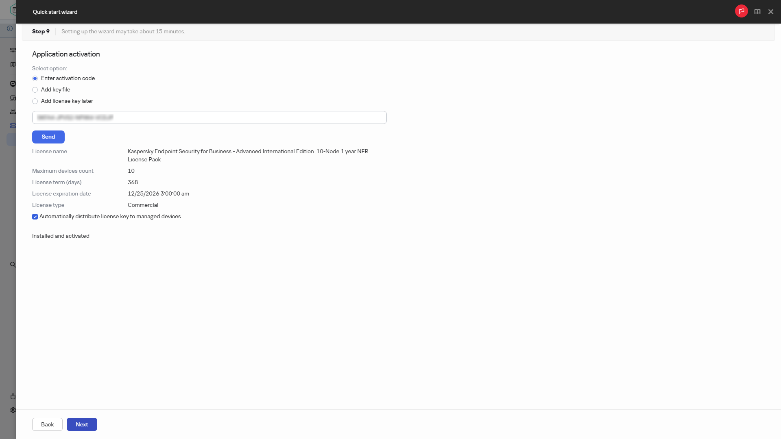Open the marketplace bag sidebar icon

coord(13,396)
